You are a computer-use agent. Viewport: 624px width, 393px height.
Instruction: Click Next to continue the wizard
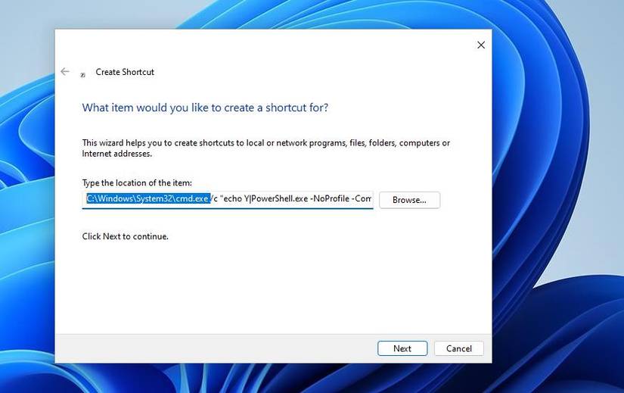coord(402,348)
